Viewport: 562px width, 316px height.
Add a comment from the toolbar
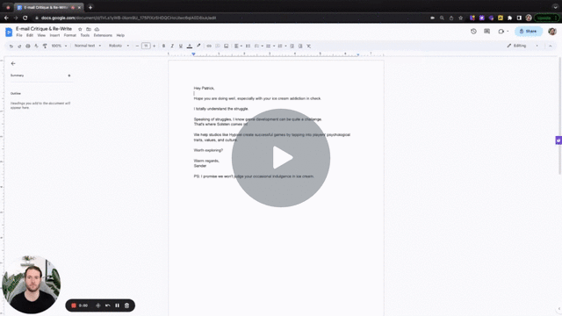click(218, 46)
